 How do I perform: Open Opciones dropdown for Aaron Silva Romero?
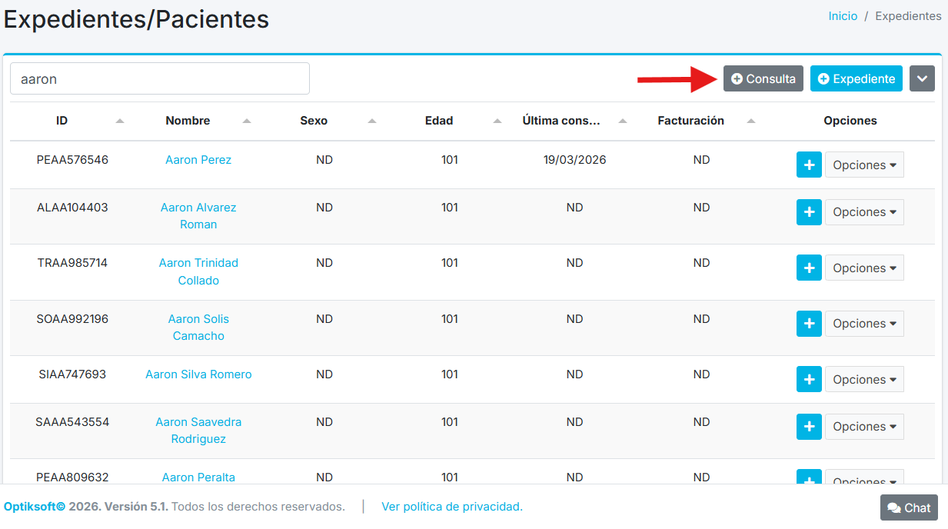(x=864, y=379)
